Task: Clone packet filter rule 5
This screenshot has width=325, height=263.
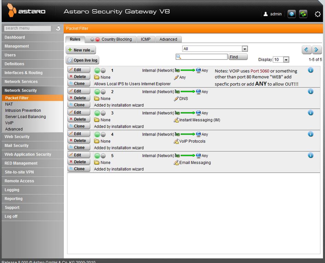Action: tap(79, 169)
